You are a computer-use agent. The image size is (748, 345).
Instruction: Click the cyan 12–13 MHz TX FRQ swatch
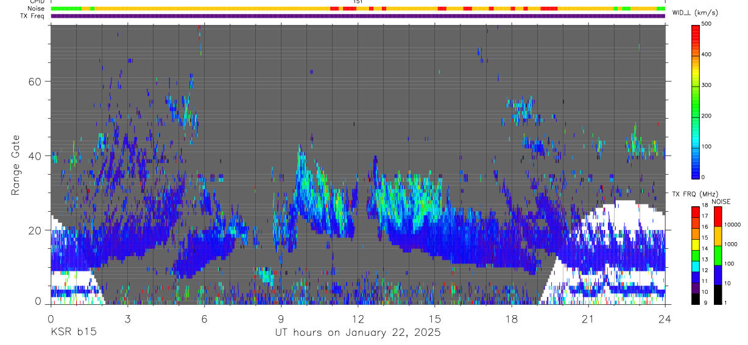[x=695, y=266]
